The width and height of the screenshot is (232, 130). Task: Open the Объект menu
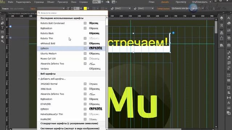(51, 2)
